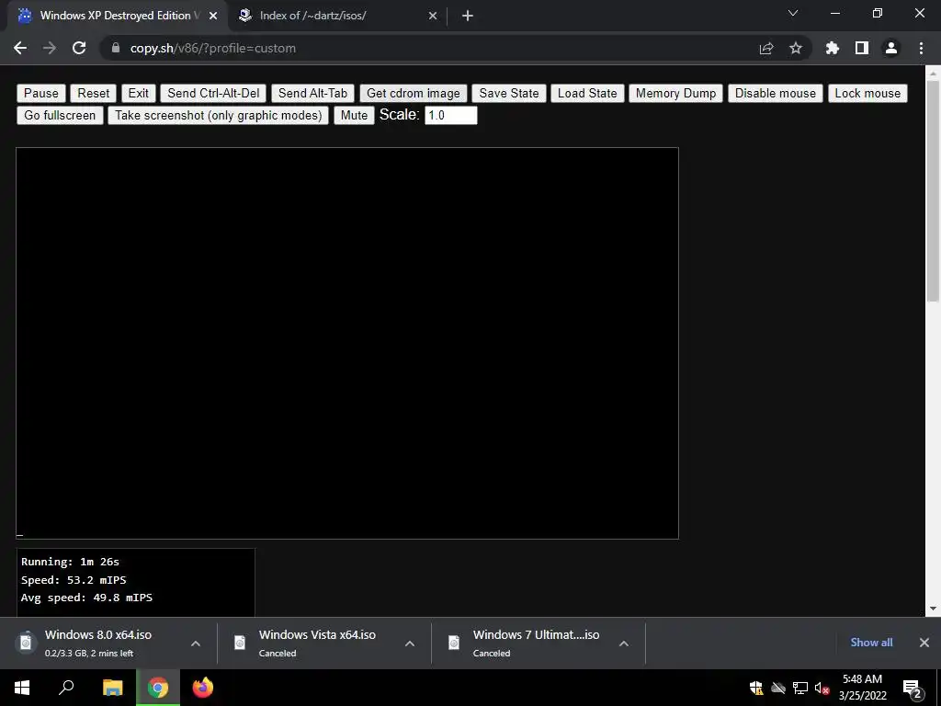This screenshot has height=706, width=941.
Task: Toggle Disable mouse button
Action: 776,93
